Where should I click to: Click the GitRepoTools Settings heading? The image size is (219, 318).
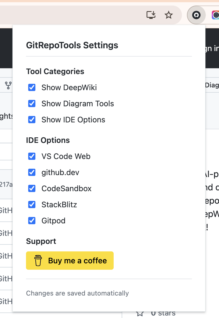tap(72, 45)
